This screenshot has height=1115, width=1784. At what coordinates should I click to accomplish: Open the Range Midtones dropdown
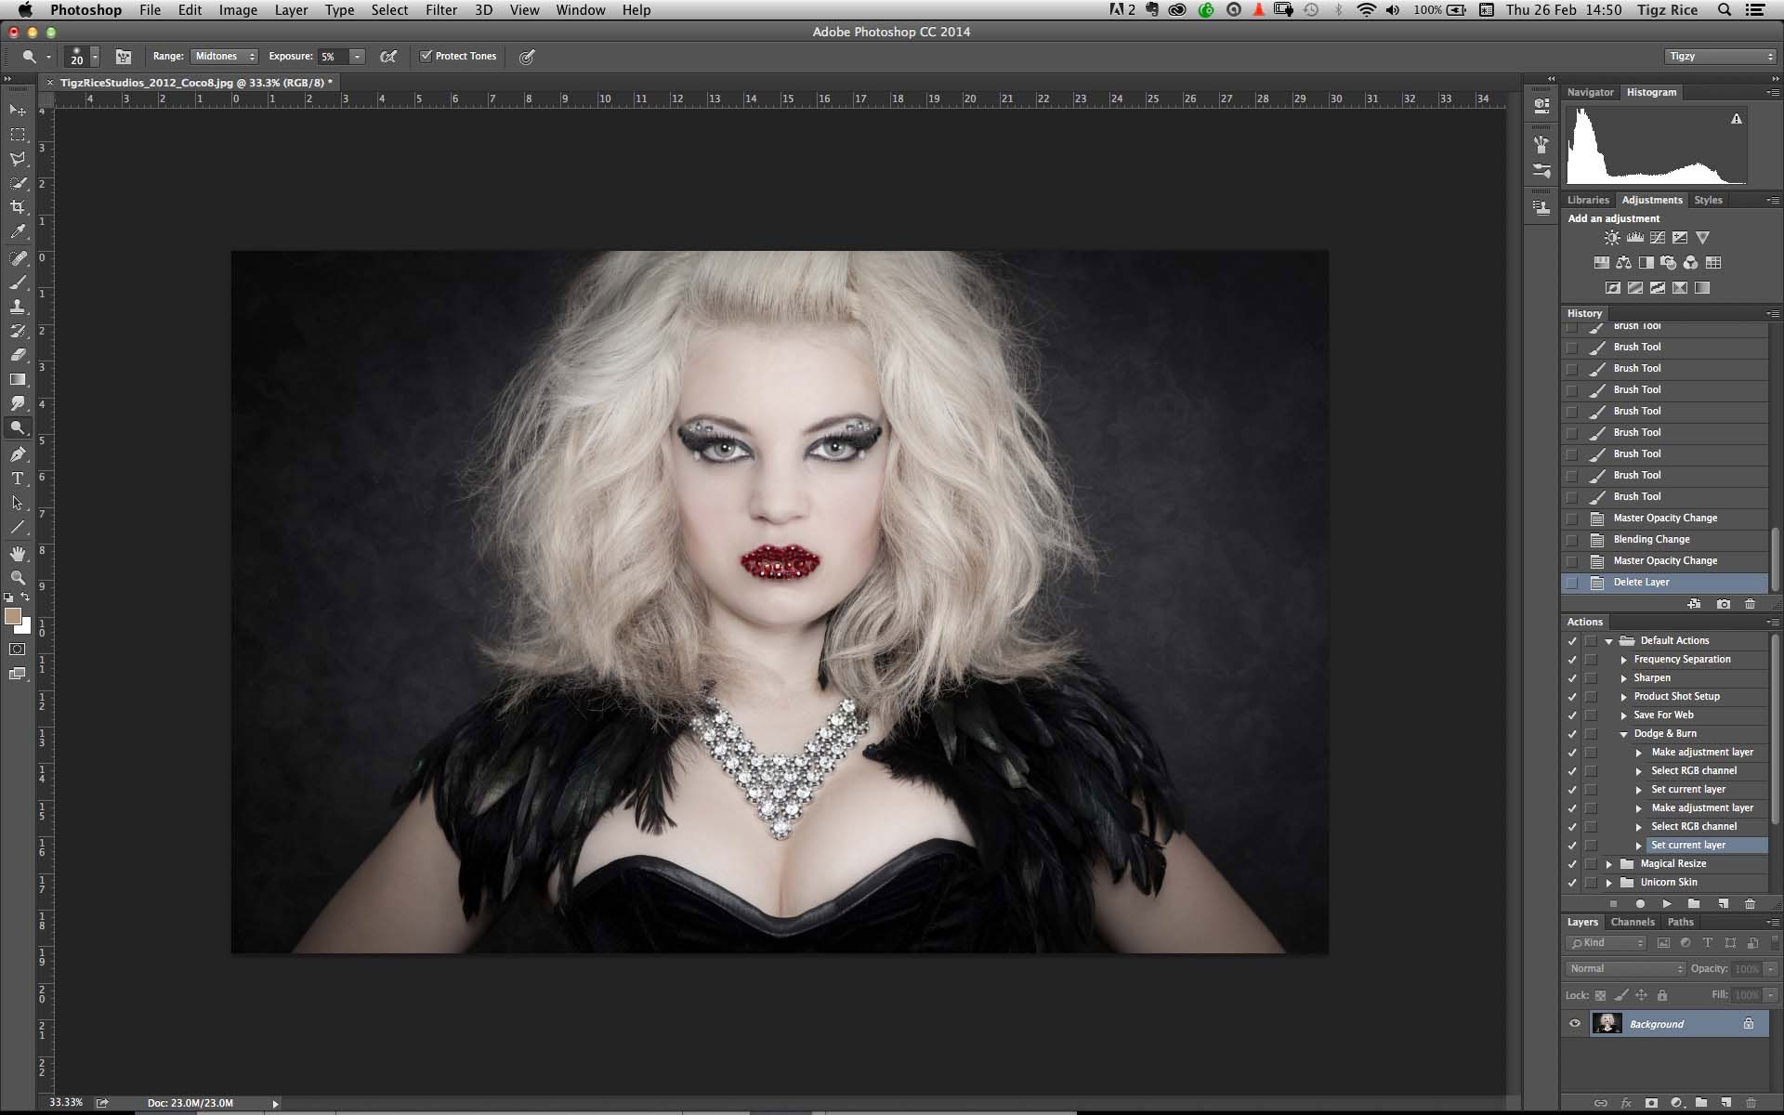224,57
